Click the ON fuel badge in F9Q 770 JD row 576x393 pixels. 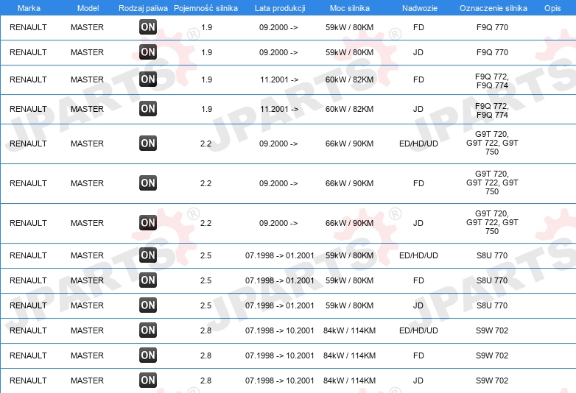pyautogui.click(x=148, y=52)
